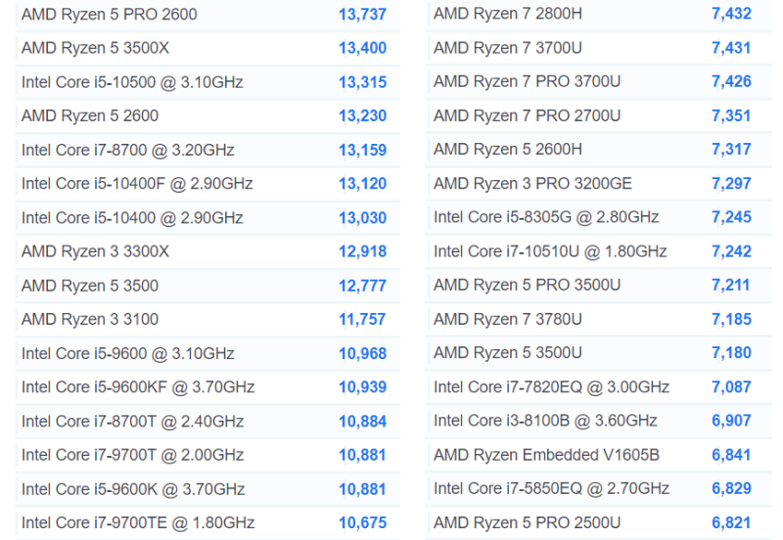Click Intel Core i7-8700 @ 3.20GHz
The width and height of the screenshot is (783, 540).
(128, 150)
